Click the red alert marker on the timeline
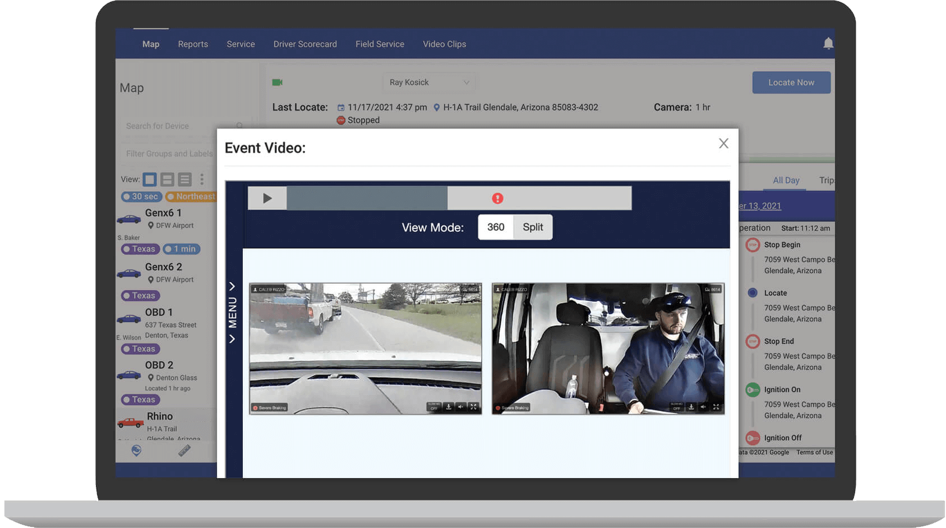This screenshot has height=528, width=946. pos(497,198)
